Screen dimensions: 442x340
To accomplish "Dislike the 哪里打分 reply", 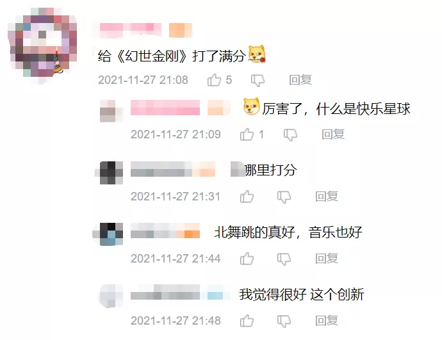I will [284, 197].
